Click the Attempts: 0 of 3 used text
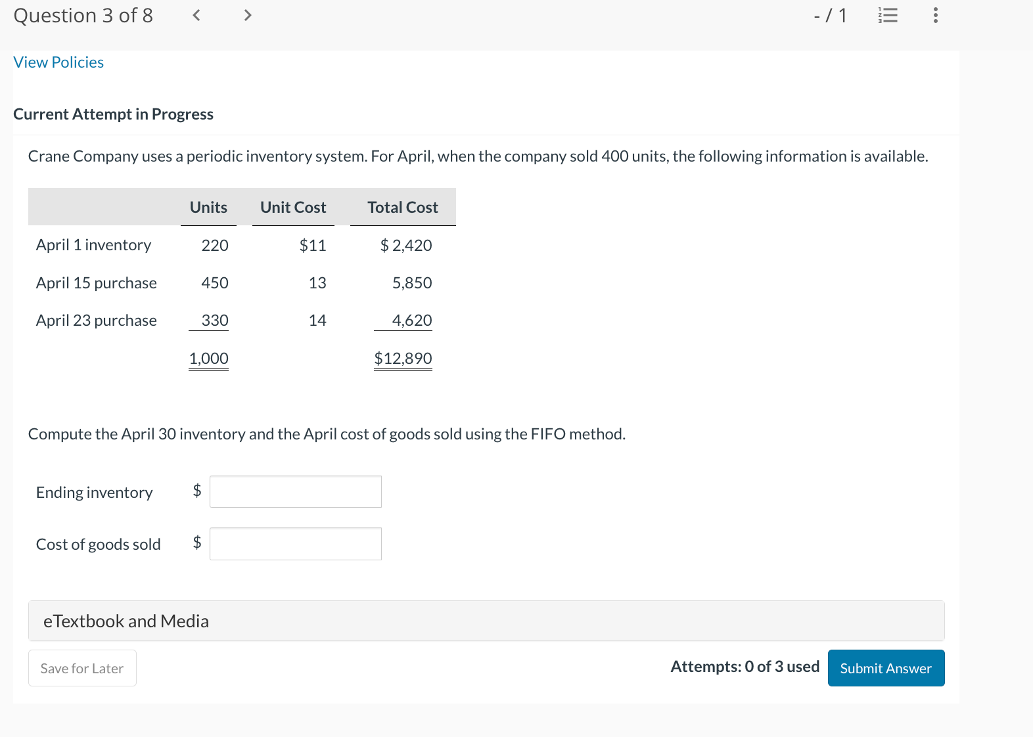This screenshot has height=737, width=1033. tap(745, 667)
